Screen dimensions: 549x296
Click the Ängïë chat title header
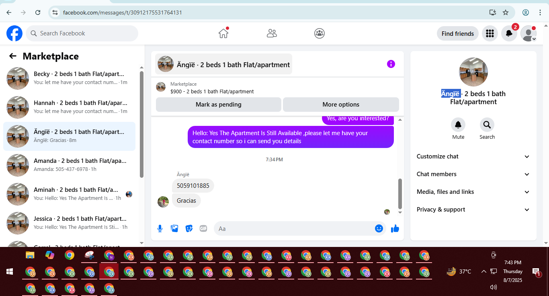(x=224, y=64)
